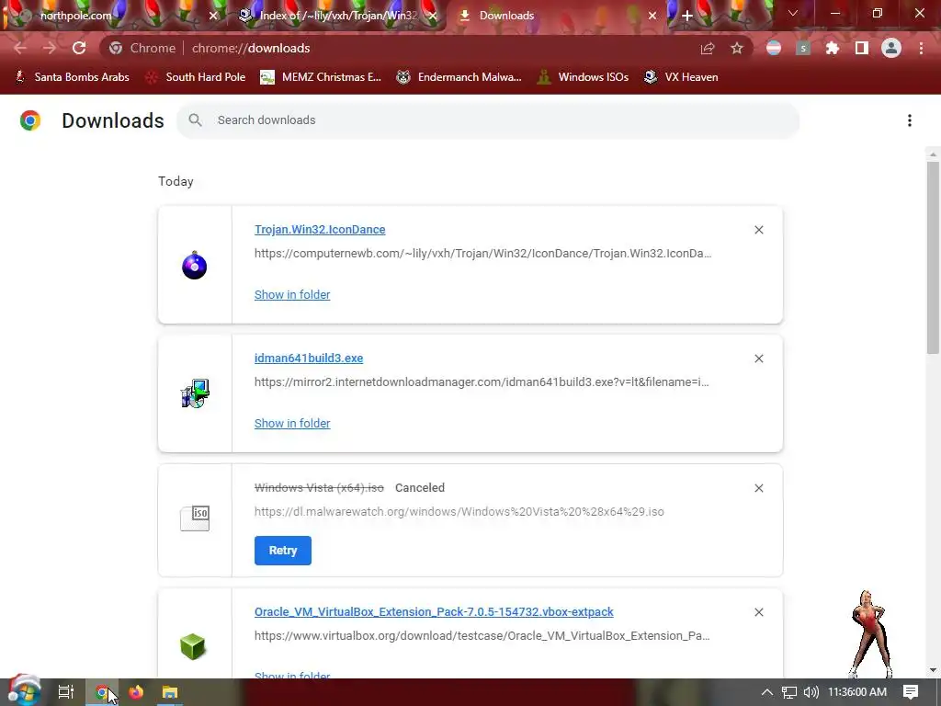Open a new tab with plus button
This screenshot has width=941, height=706.
687,16
